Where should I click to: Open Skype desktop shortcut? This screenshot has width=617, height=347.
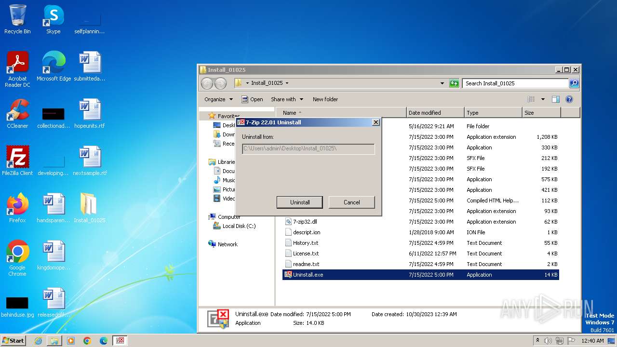[x=53, y=19]
